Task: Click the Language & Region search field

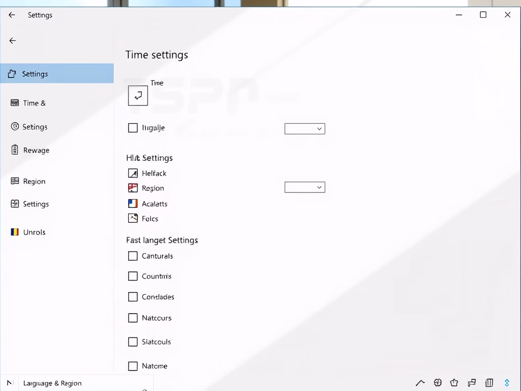Action: [x=85, y=383]
